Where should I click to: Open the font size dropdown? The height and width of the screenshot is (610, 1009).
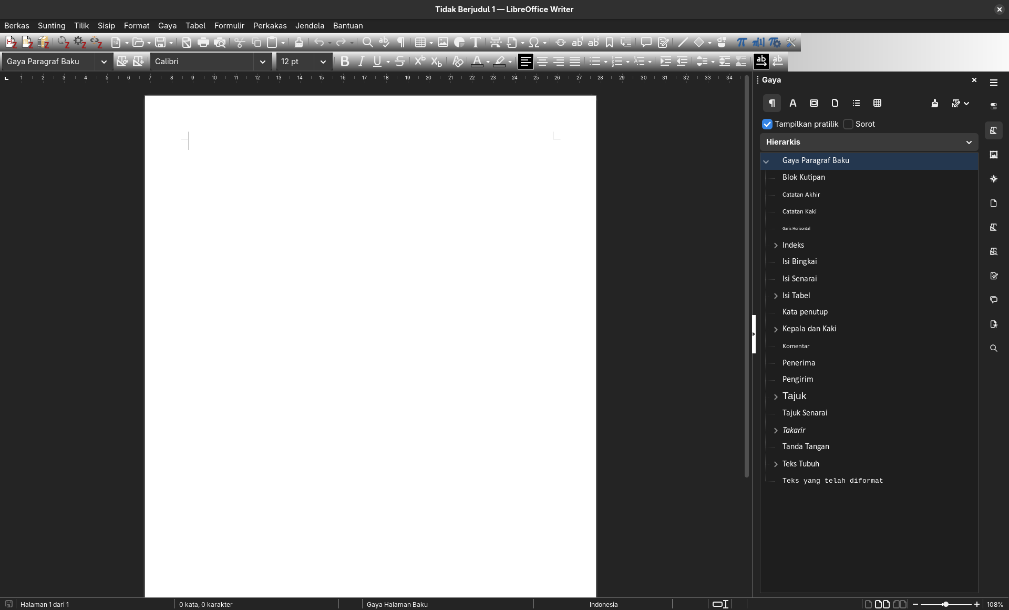(323, 62)
